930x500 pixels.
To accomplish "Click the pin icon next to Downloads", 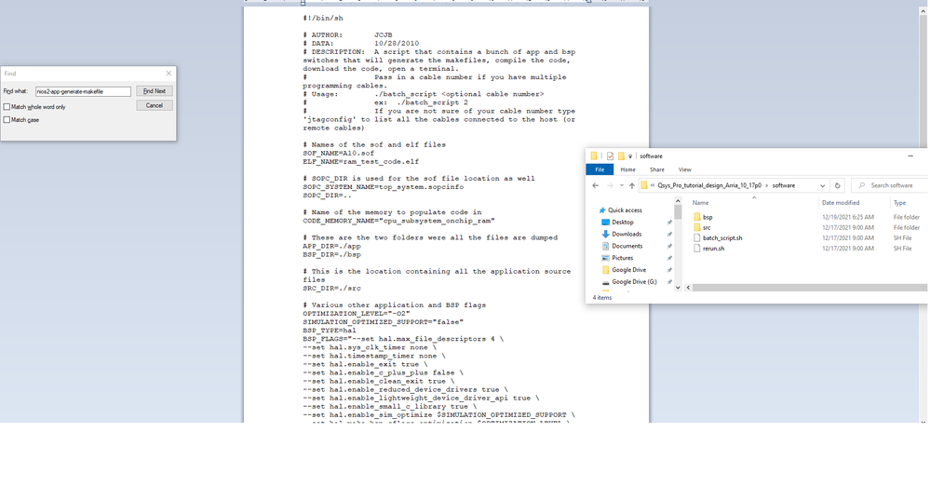I will click(x=669, y=235).
